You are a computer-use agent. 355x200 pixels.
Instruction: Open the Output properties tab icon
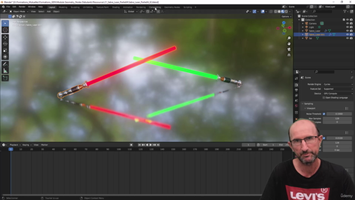pyautogui.click(x=296, y=90)
